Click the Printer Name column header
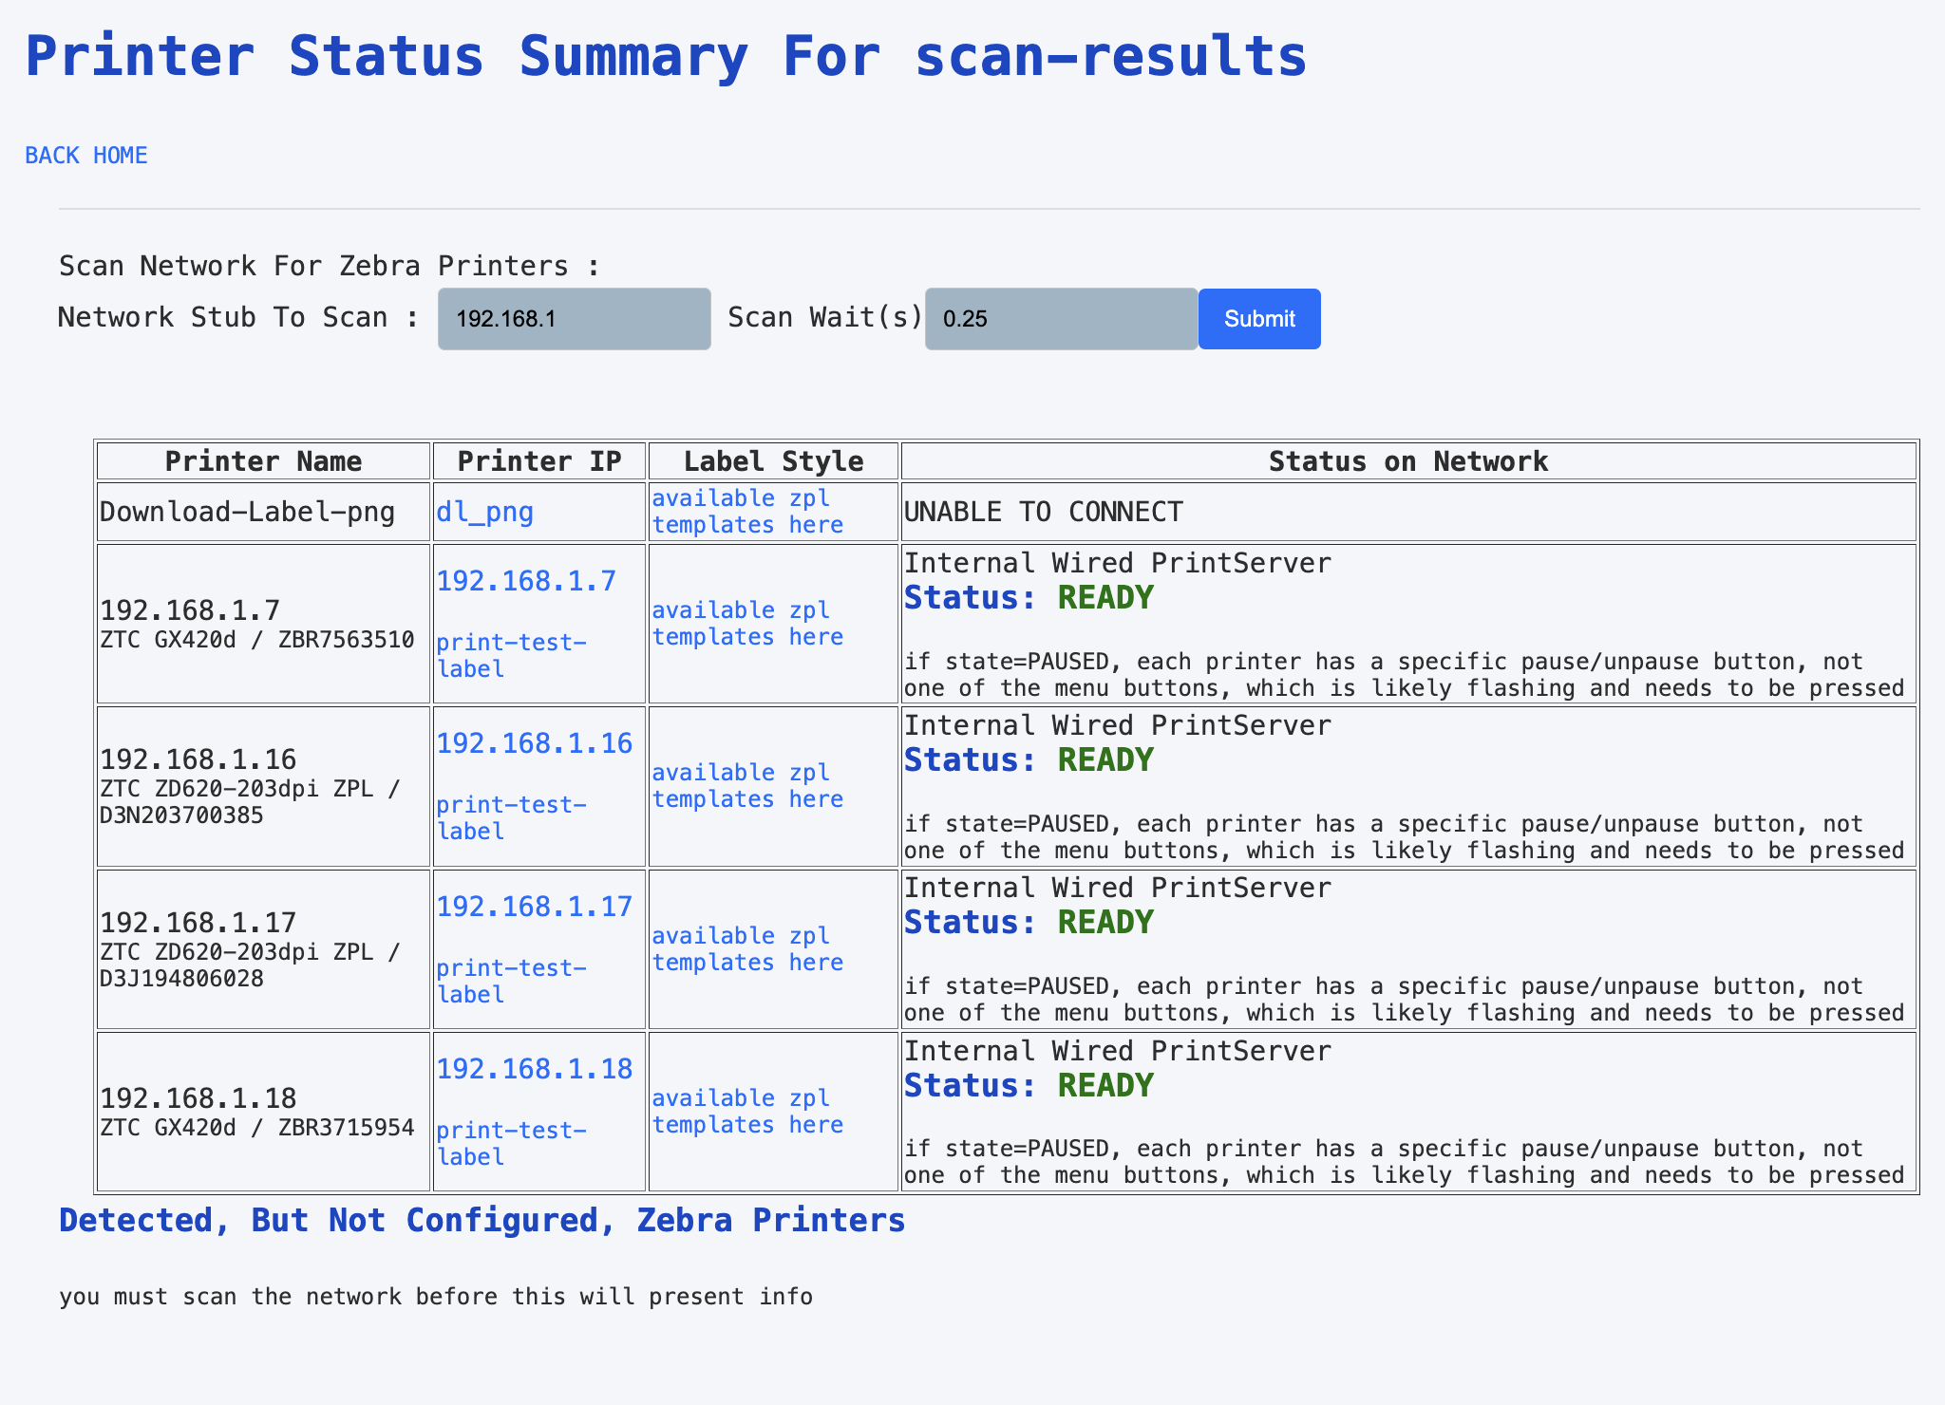Screen dimensions: 1945x1405 263,461
